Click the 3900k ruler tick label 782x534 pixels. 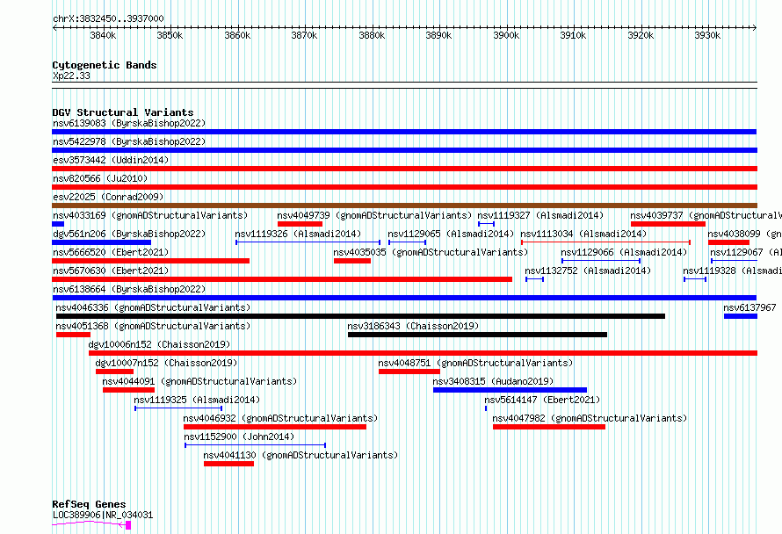click(506, 35)
